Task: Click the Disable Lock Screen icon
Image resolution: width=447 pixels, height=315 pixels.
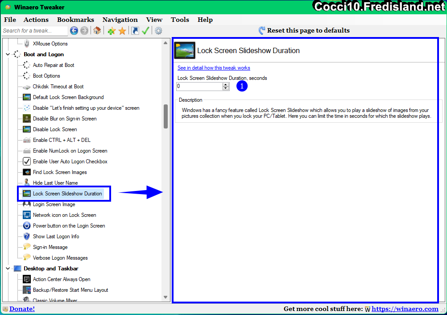Action: point(26,129)
